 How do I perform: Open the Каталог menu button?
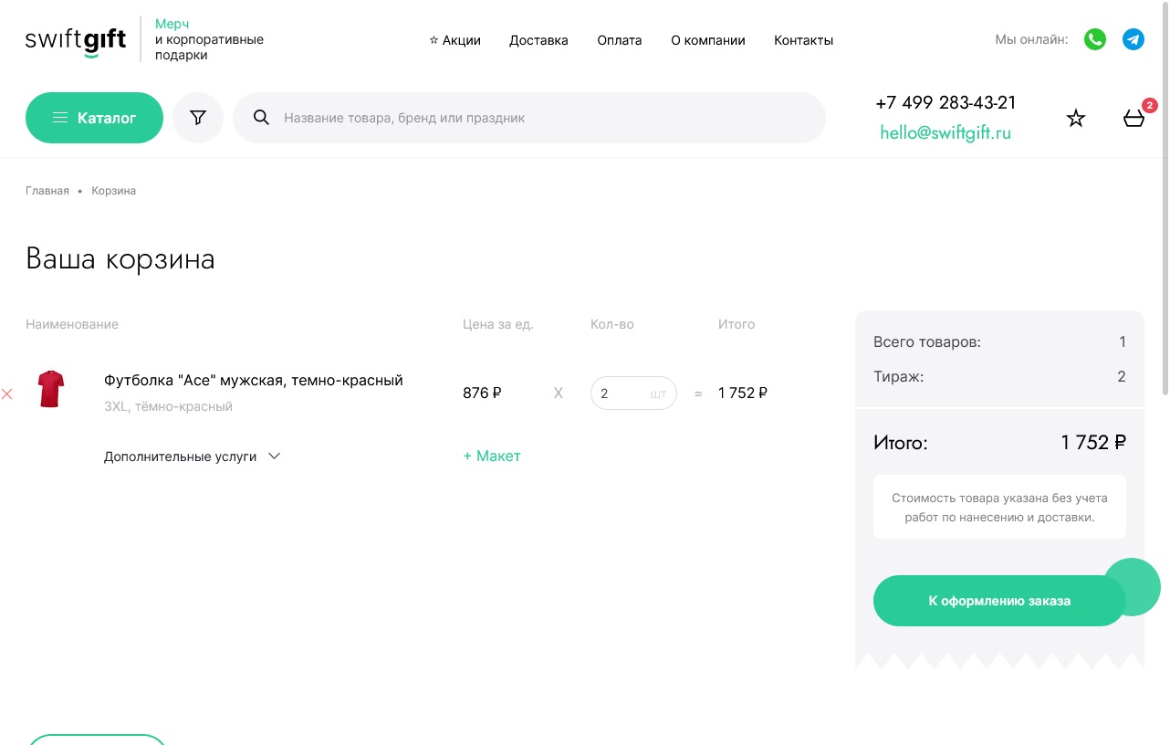click(94, 118)
